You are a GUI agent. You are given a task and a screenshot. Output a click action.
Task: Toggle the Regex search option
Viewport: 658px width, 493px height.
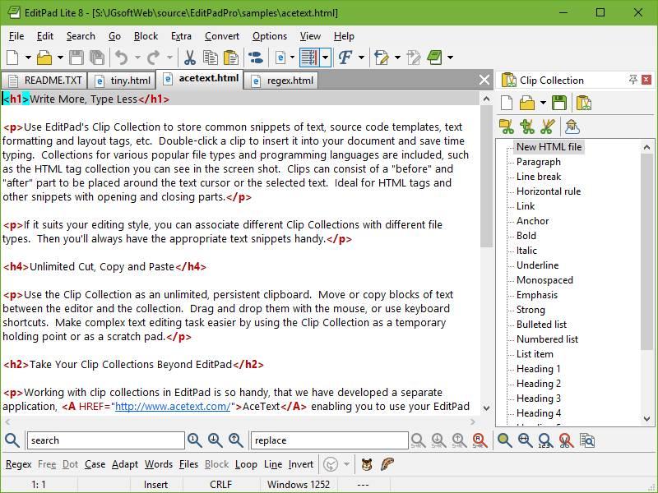click(x=18, y=464)
